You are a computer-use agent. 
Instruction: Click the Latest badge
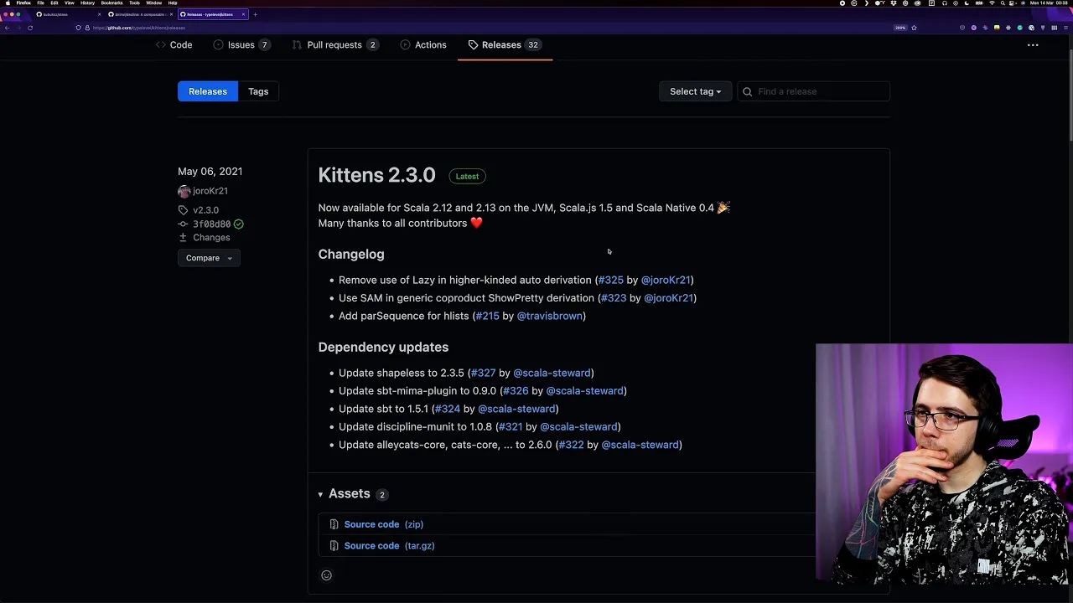coord(467,176)
